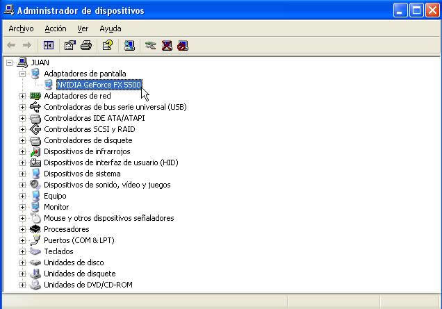Collapse the JUAN root node

(9, 62)
